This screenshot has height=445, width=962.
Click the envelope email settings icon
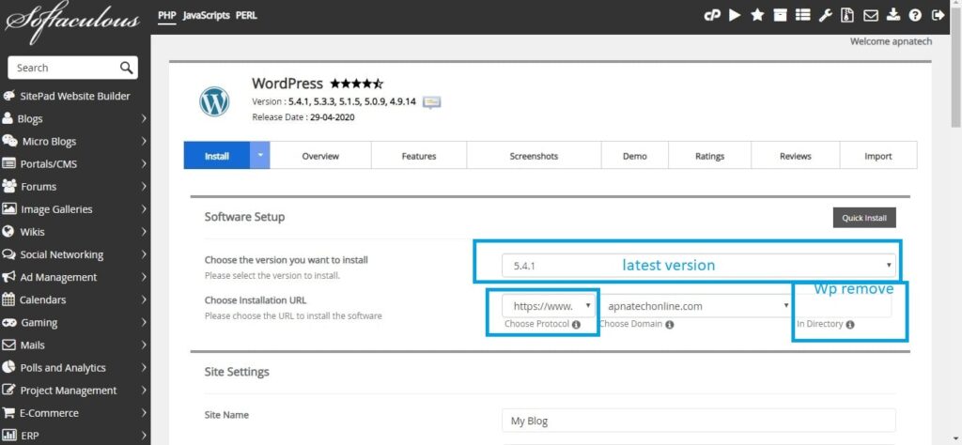[x=871, y=15]
